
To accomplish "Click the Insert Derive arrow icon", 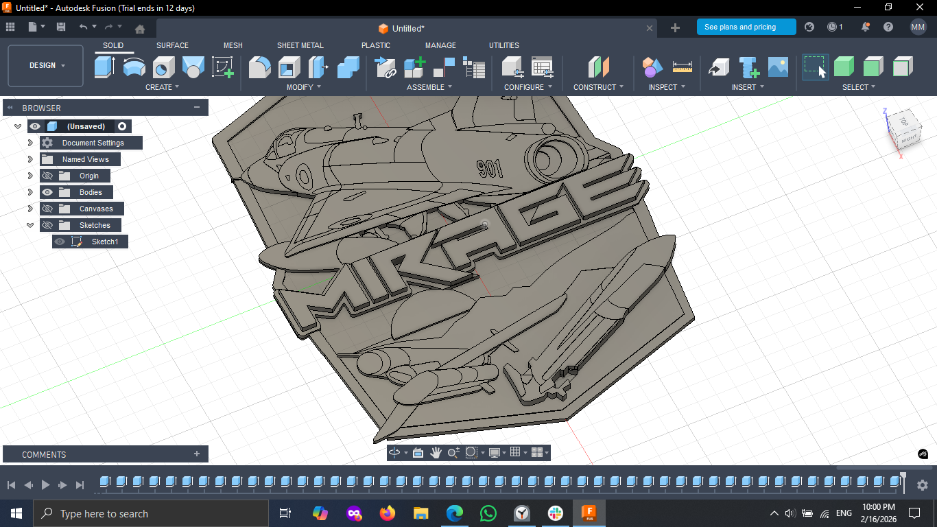I will tap(719, 67).
